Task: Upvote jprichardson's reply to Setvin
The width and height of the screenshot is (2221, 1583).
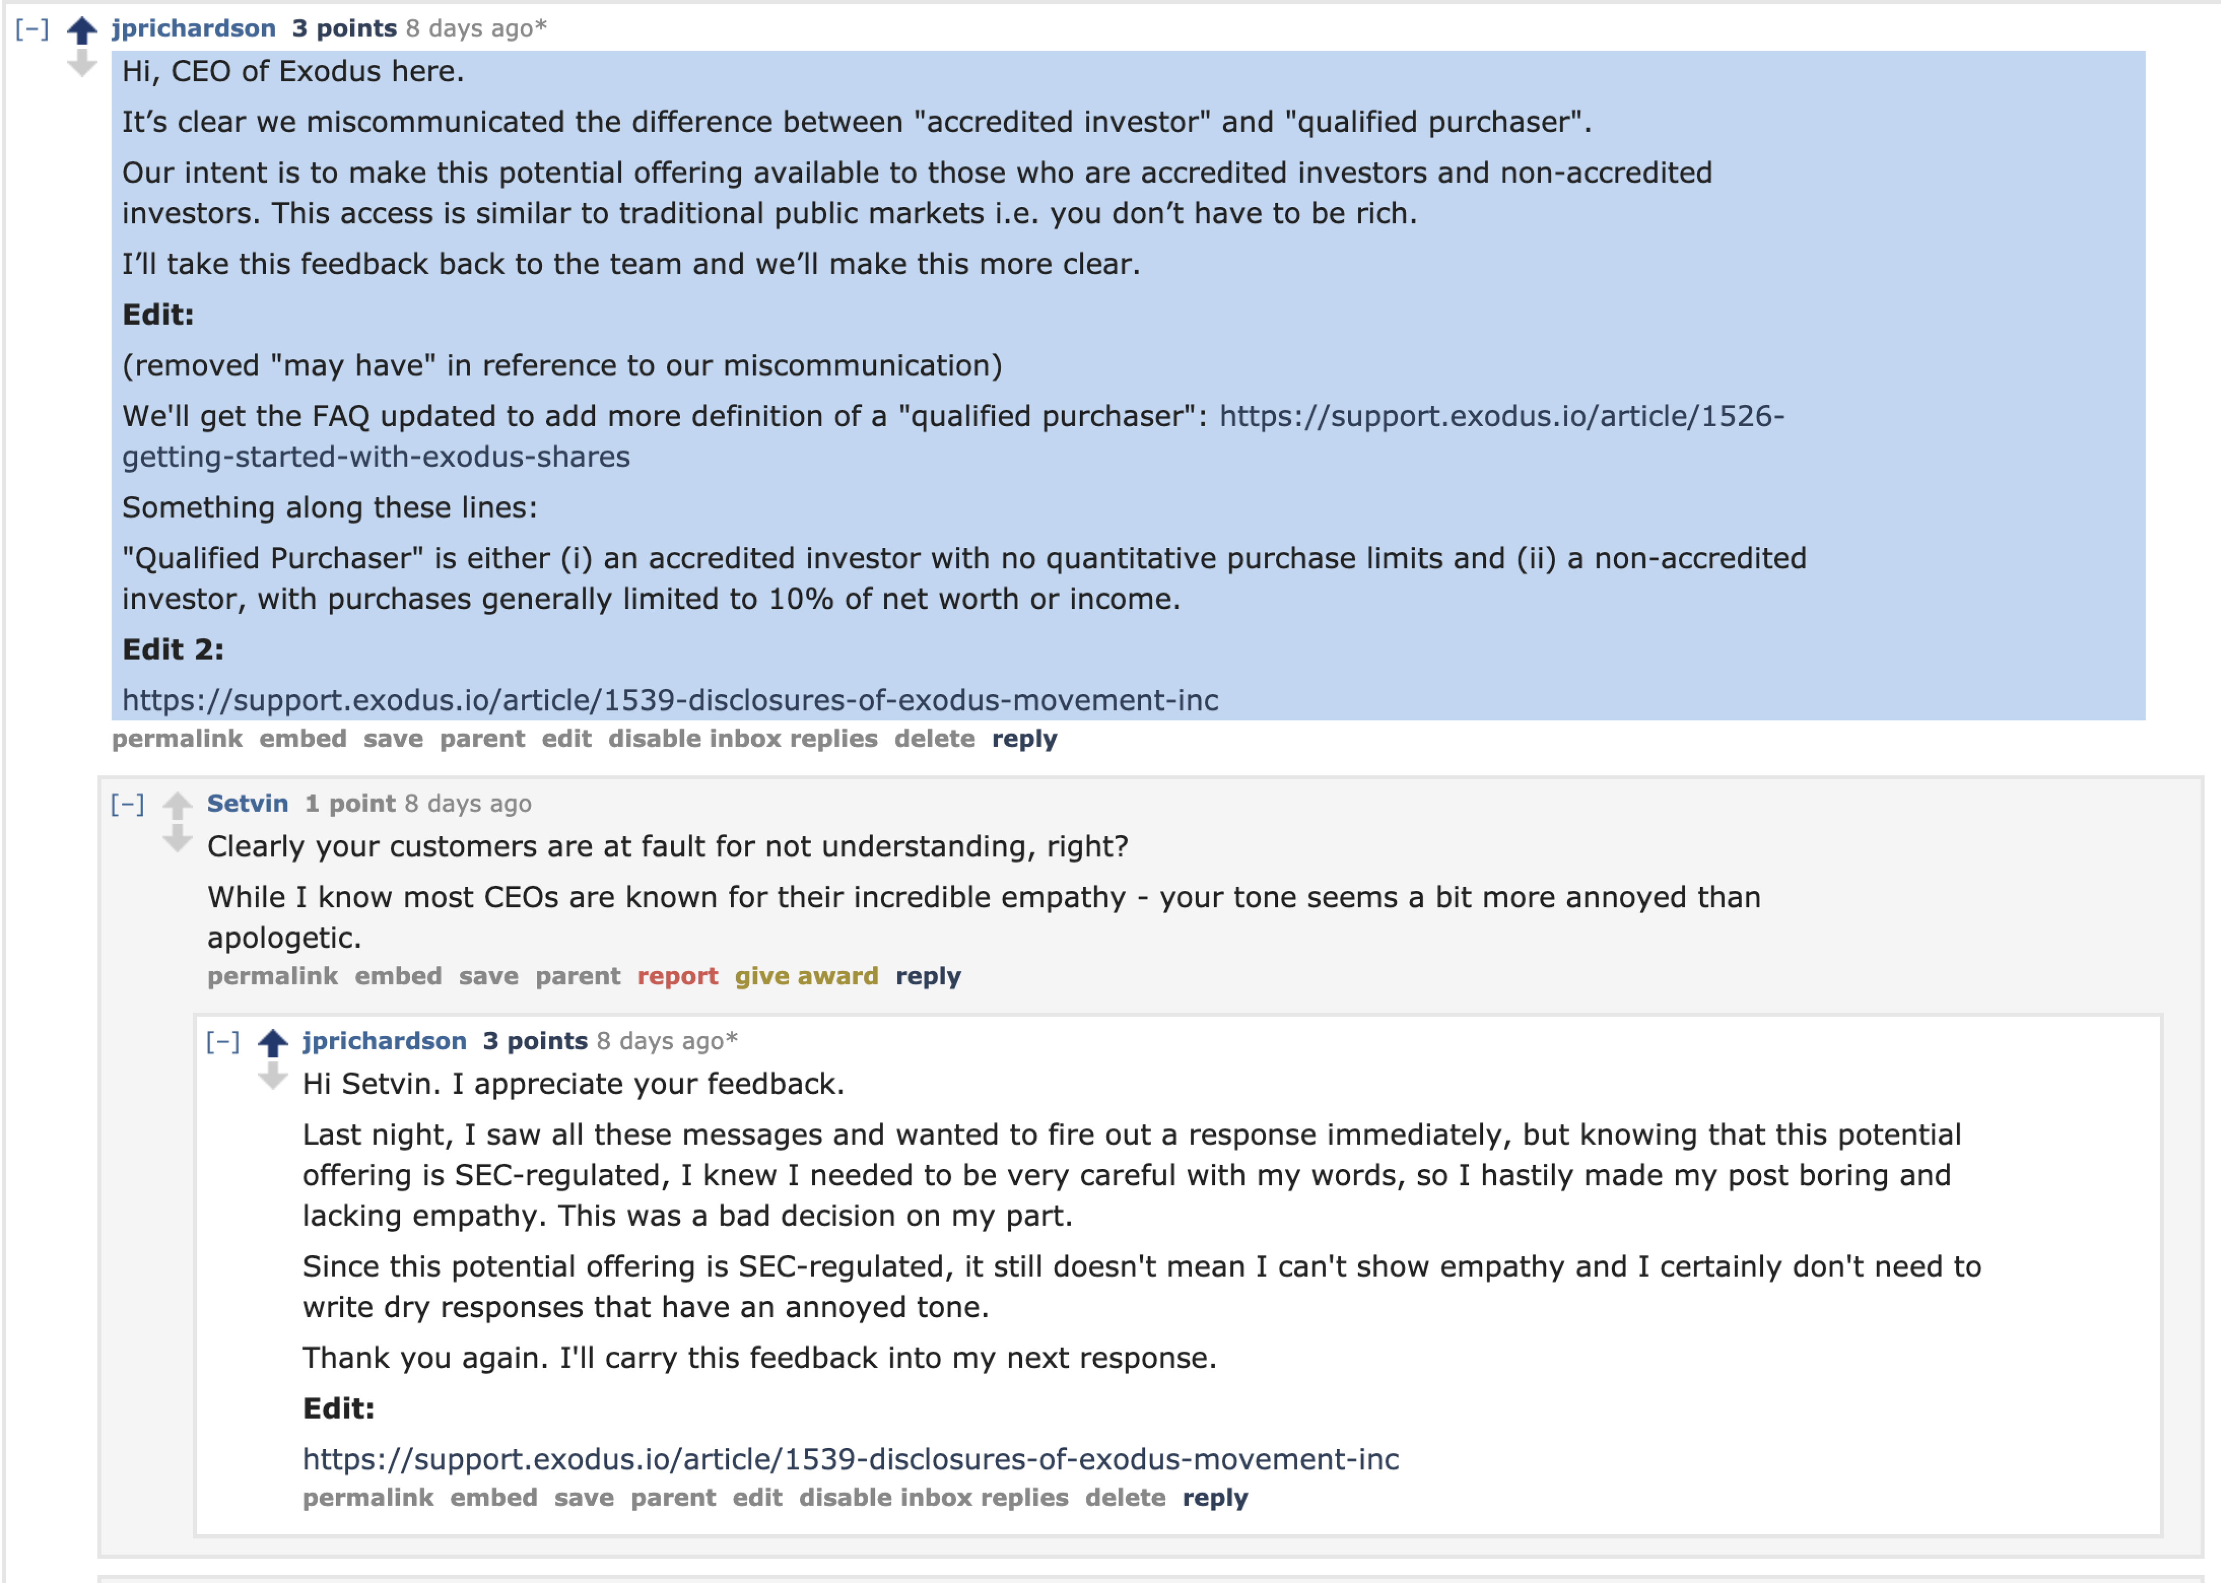Action: (x=272, y=1042)
